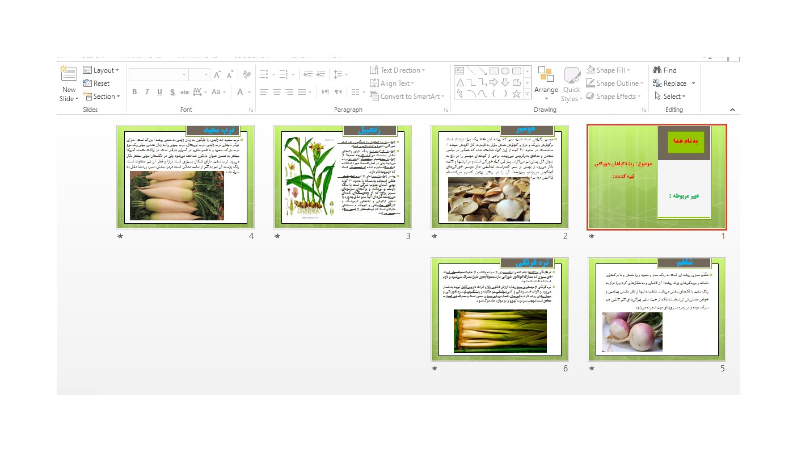Click the New Slide button icon
Screen dimensions: 797x452
tap(69, 74)
